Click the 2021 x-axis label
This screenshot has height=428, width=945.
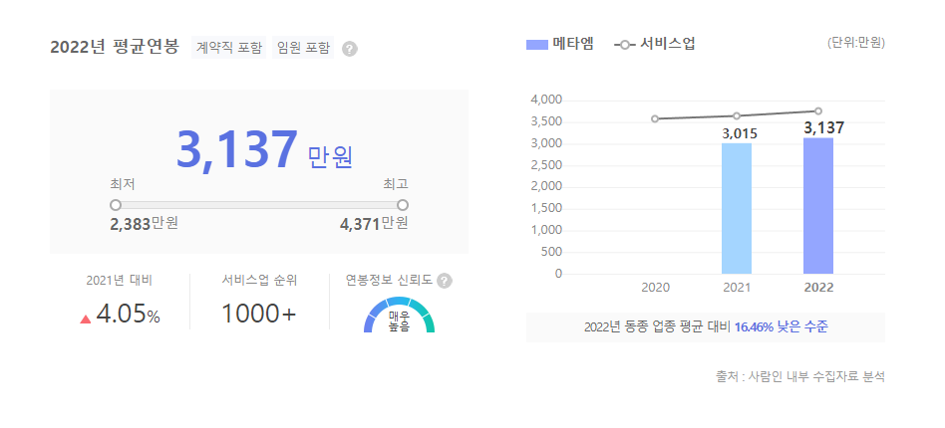tap(737, 288)
